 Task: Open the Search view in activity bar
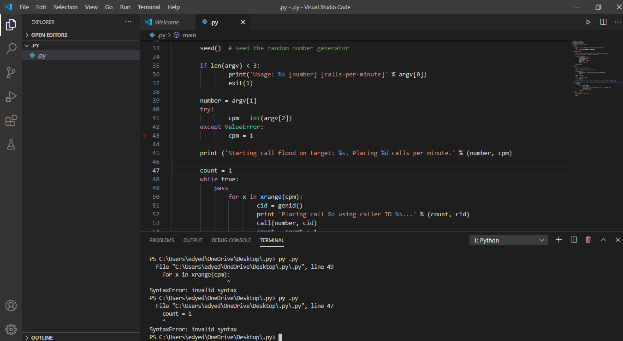pos(11,48)
